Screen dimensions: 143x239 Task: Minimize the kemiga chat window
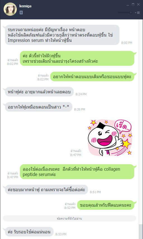[128, 5]
